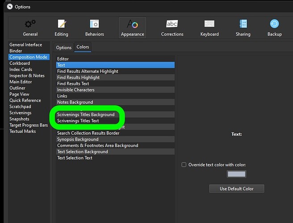The height and width of the screenshot is (223, 293).
Task: Select Target Progress Bars in the sidebar
Action: [29, 125]
